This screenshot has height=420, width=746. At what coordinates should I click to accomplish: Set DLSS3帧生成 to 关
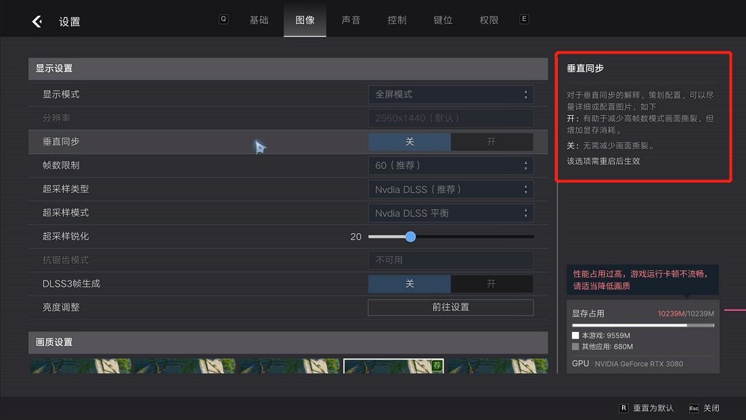pos(410,284)
